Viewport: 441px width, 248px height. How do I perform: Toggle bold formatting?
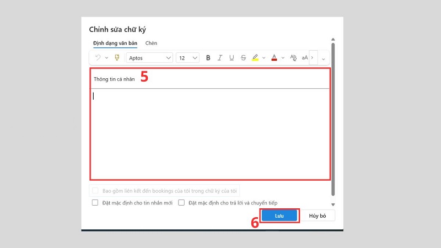[208, 58]
